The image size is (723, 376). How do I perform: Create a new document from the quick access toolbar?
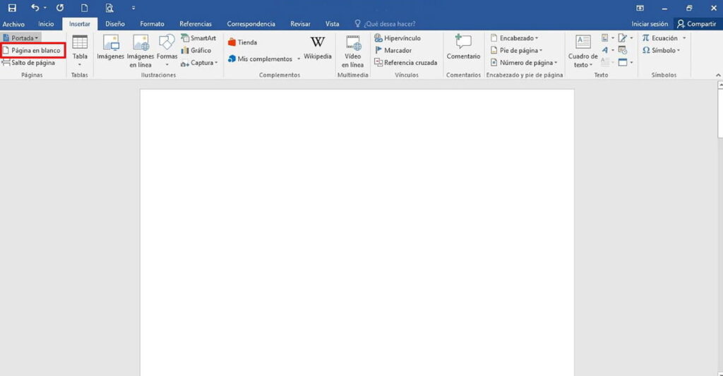(x=85, y=8)
